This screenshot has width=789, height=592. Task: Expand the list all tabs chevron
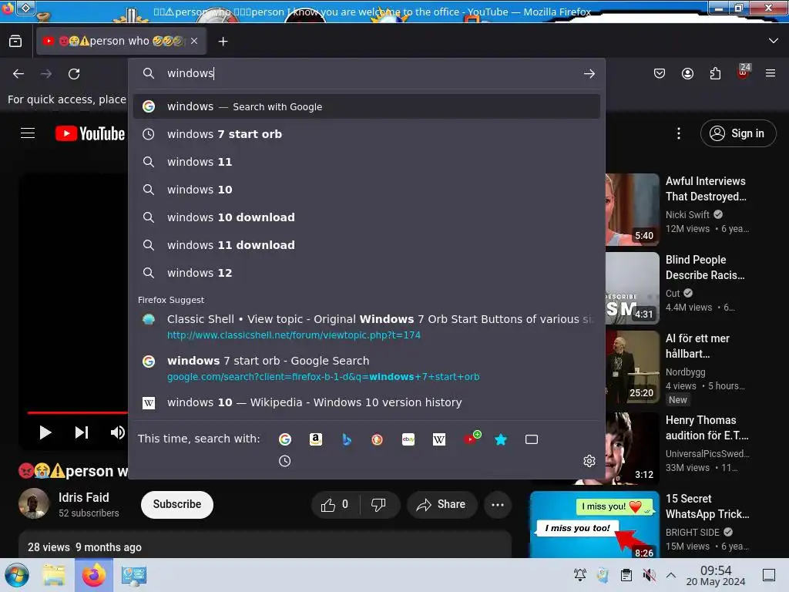coord(774,41)
